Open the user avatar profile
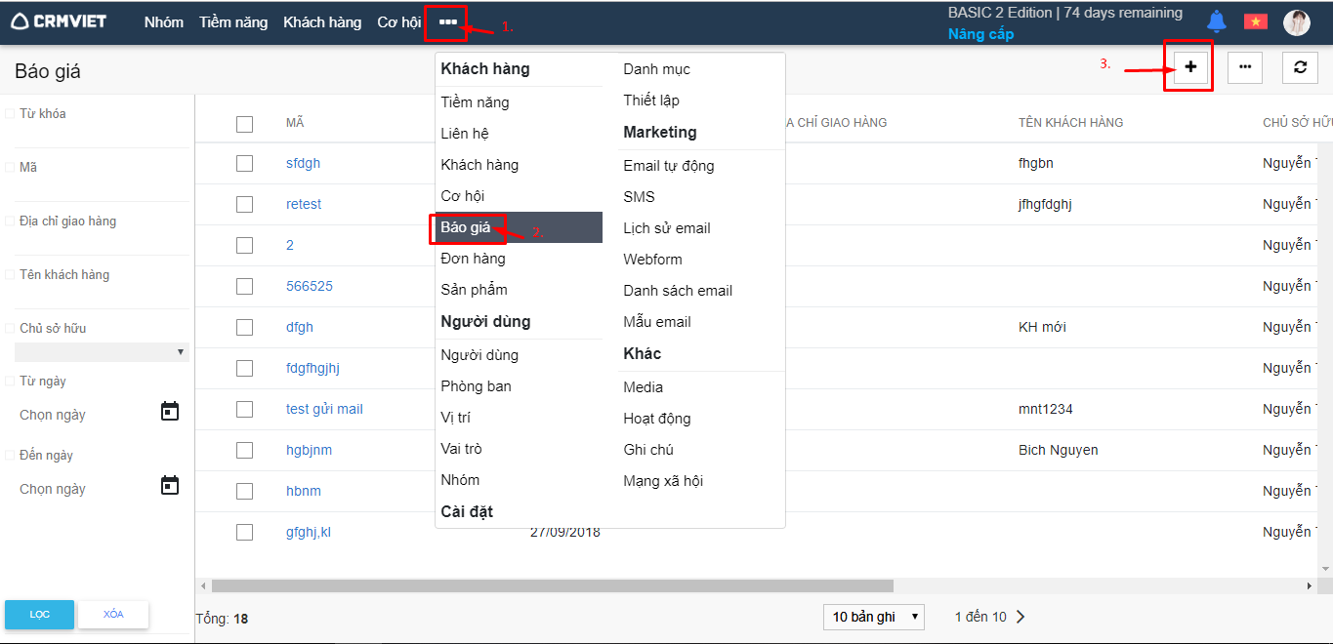This screenshot has height=644, width=1333. [1296, 22]
